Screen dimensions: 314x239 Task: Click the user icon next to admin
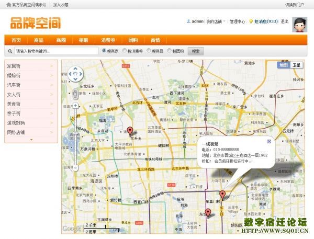click(188, 21)
